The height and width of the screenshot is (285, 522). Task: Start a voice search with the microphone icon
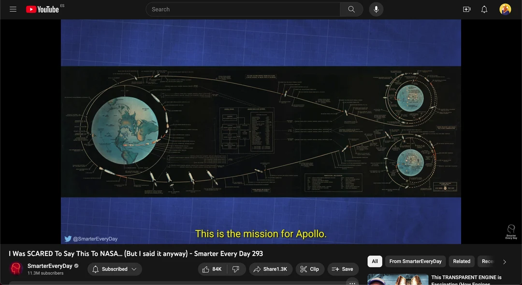point(376,9)
